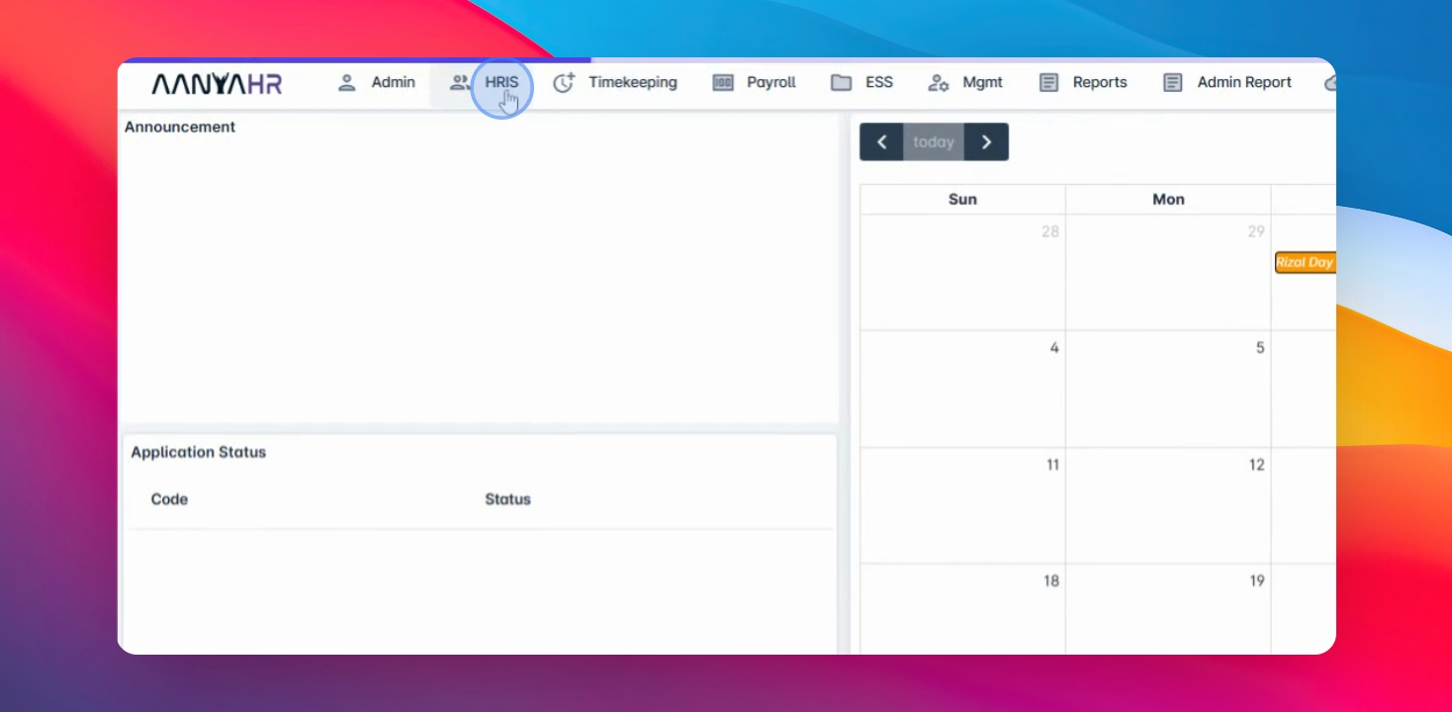Click the Announcement heading
The width and height of the screenshot is (1452, 712).
click(x=180, y=127)
